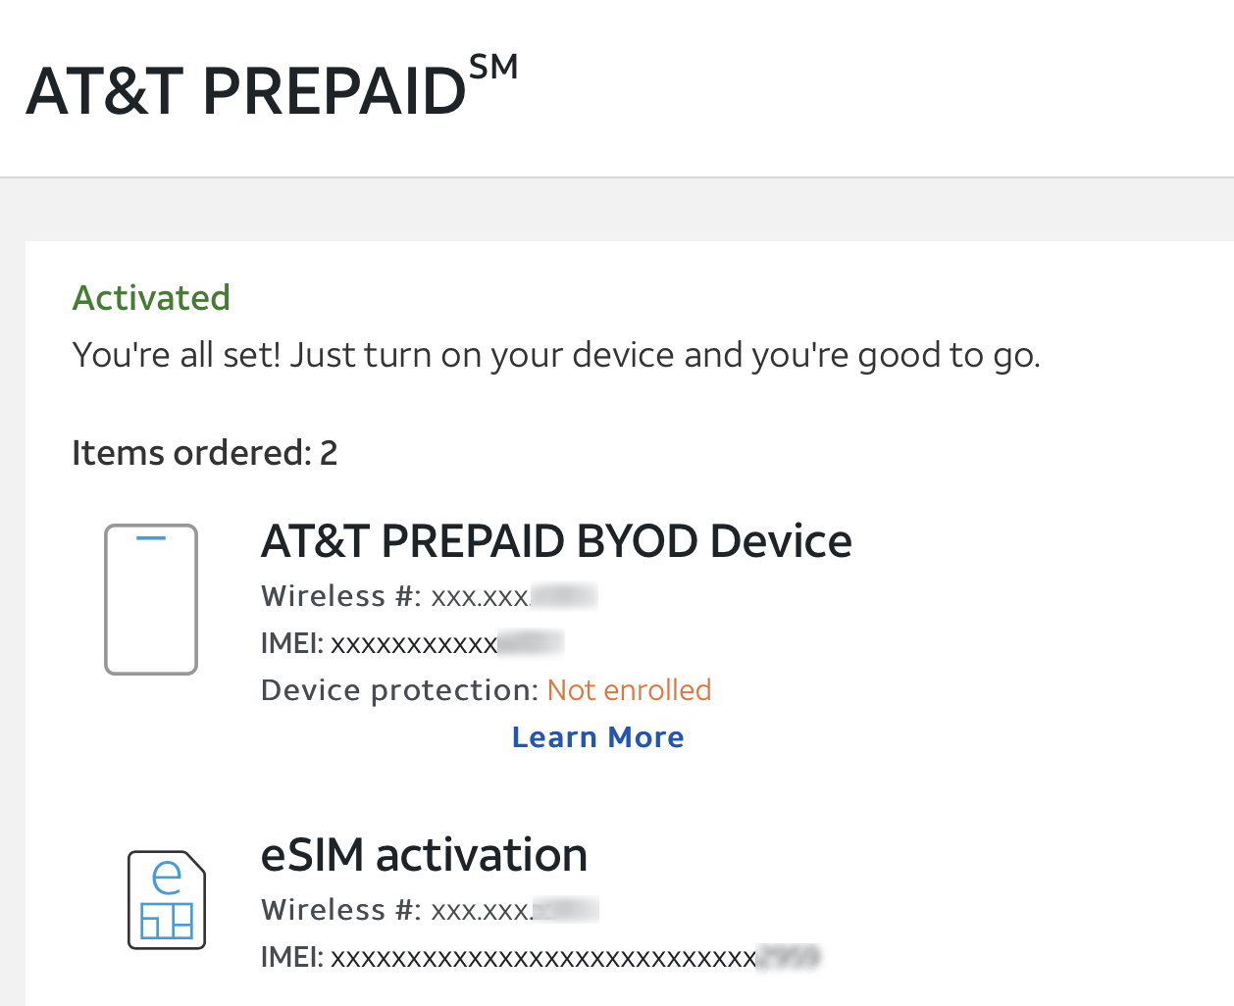Image resolution: width=1234 pixels, height=1006 pixels.
Task: Click the blurred digits of BYOD IMEI
Action: pyautogui.click(x=531, y=643)
